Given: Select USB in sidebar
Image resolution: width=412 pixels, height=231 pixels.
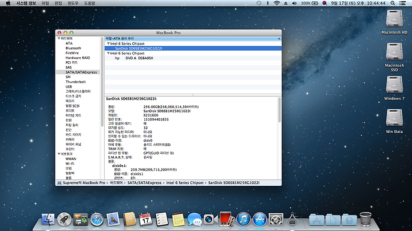Looking at the screenshot, I should coord(69,86).
